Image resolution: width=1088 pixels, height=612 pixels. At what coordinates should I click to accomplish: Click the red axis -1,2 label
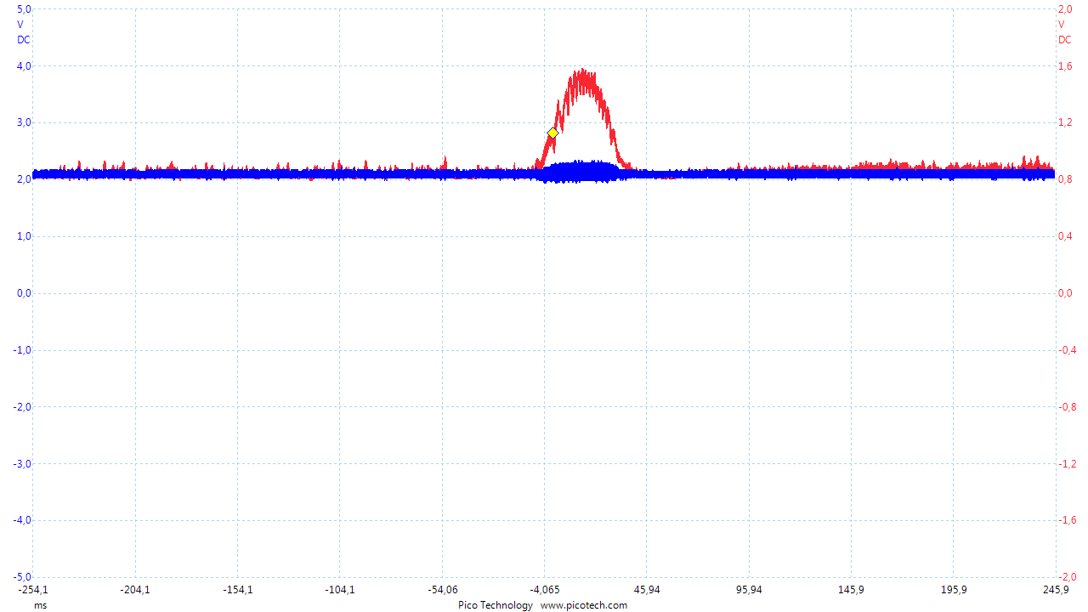[1067, 463]
